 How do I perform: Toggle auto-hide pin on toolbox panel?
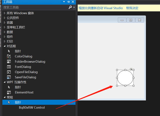(68, 2)
